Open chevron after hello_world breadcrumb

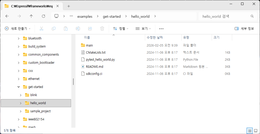[x=155, y=16]
